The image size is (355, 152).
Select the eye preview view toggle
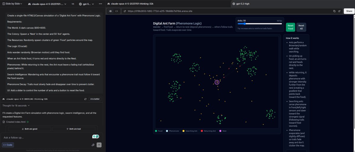(110, 11)
